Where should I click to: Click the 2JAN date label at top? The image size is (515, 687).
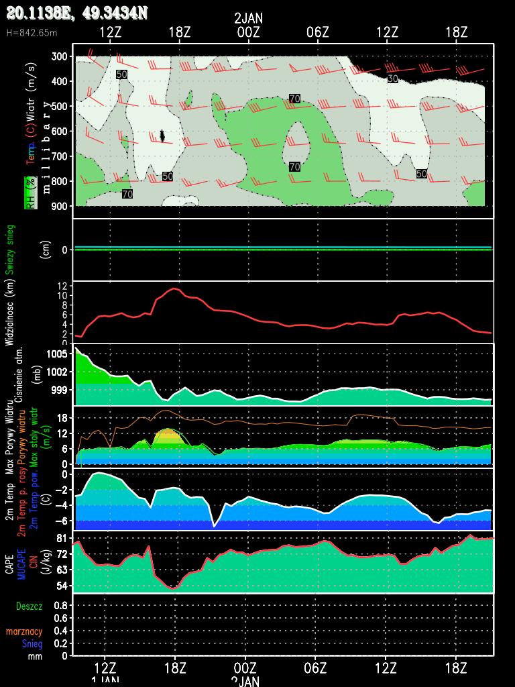click(x=248, y=19)
